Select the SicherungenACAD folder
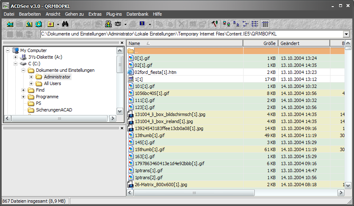This screenshot has height=206, width=354. coord(54,110)
